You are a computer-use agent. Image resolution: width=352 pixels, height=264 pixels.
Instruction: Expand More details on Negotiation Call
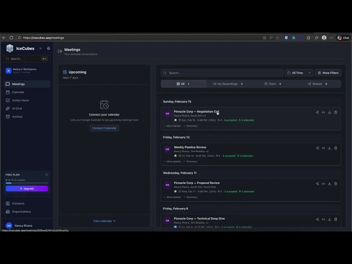coord(172,126)
